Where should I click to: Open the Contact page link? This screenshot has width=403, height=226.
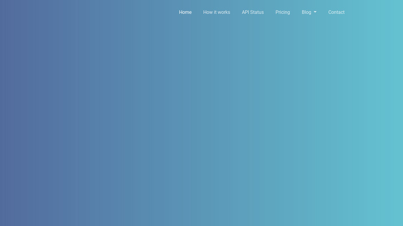pyautogui.click(x=336, y=12)
